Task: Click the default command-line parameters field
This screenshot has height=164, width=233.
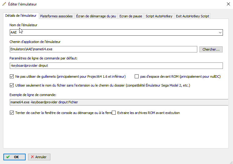Action: pos(116,66)
